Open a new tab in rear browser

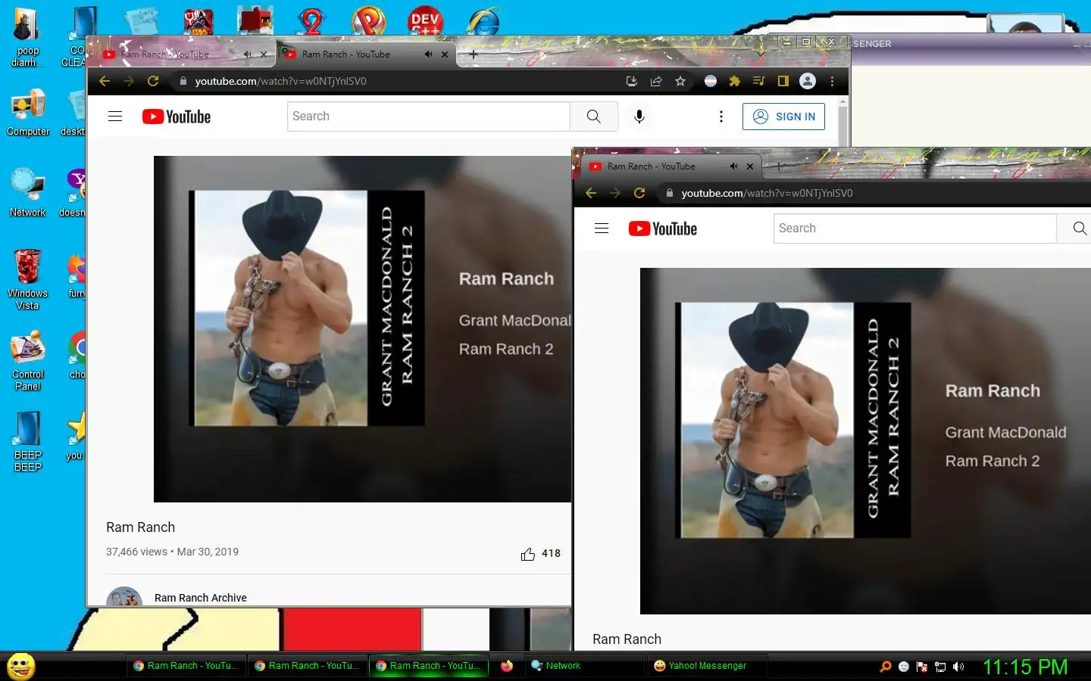[474, 54]
